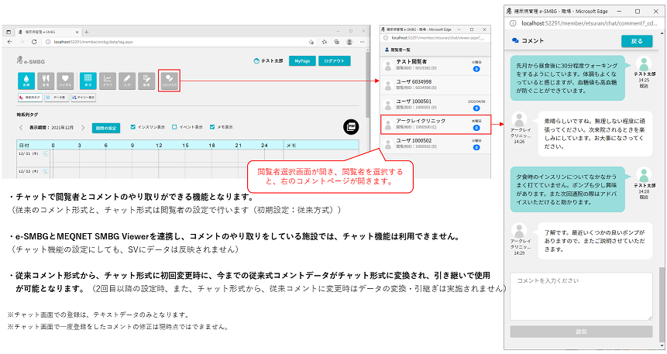Click アークレイ クリニック reply at 14:26
Viewport: 667px width, 354px height.
[595, 134]
